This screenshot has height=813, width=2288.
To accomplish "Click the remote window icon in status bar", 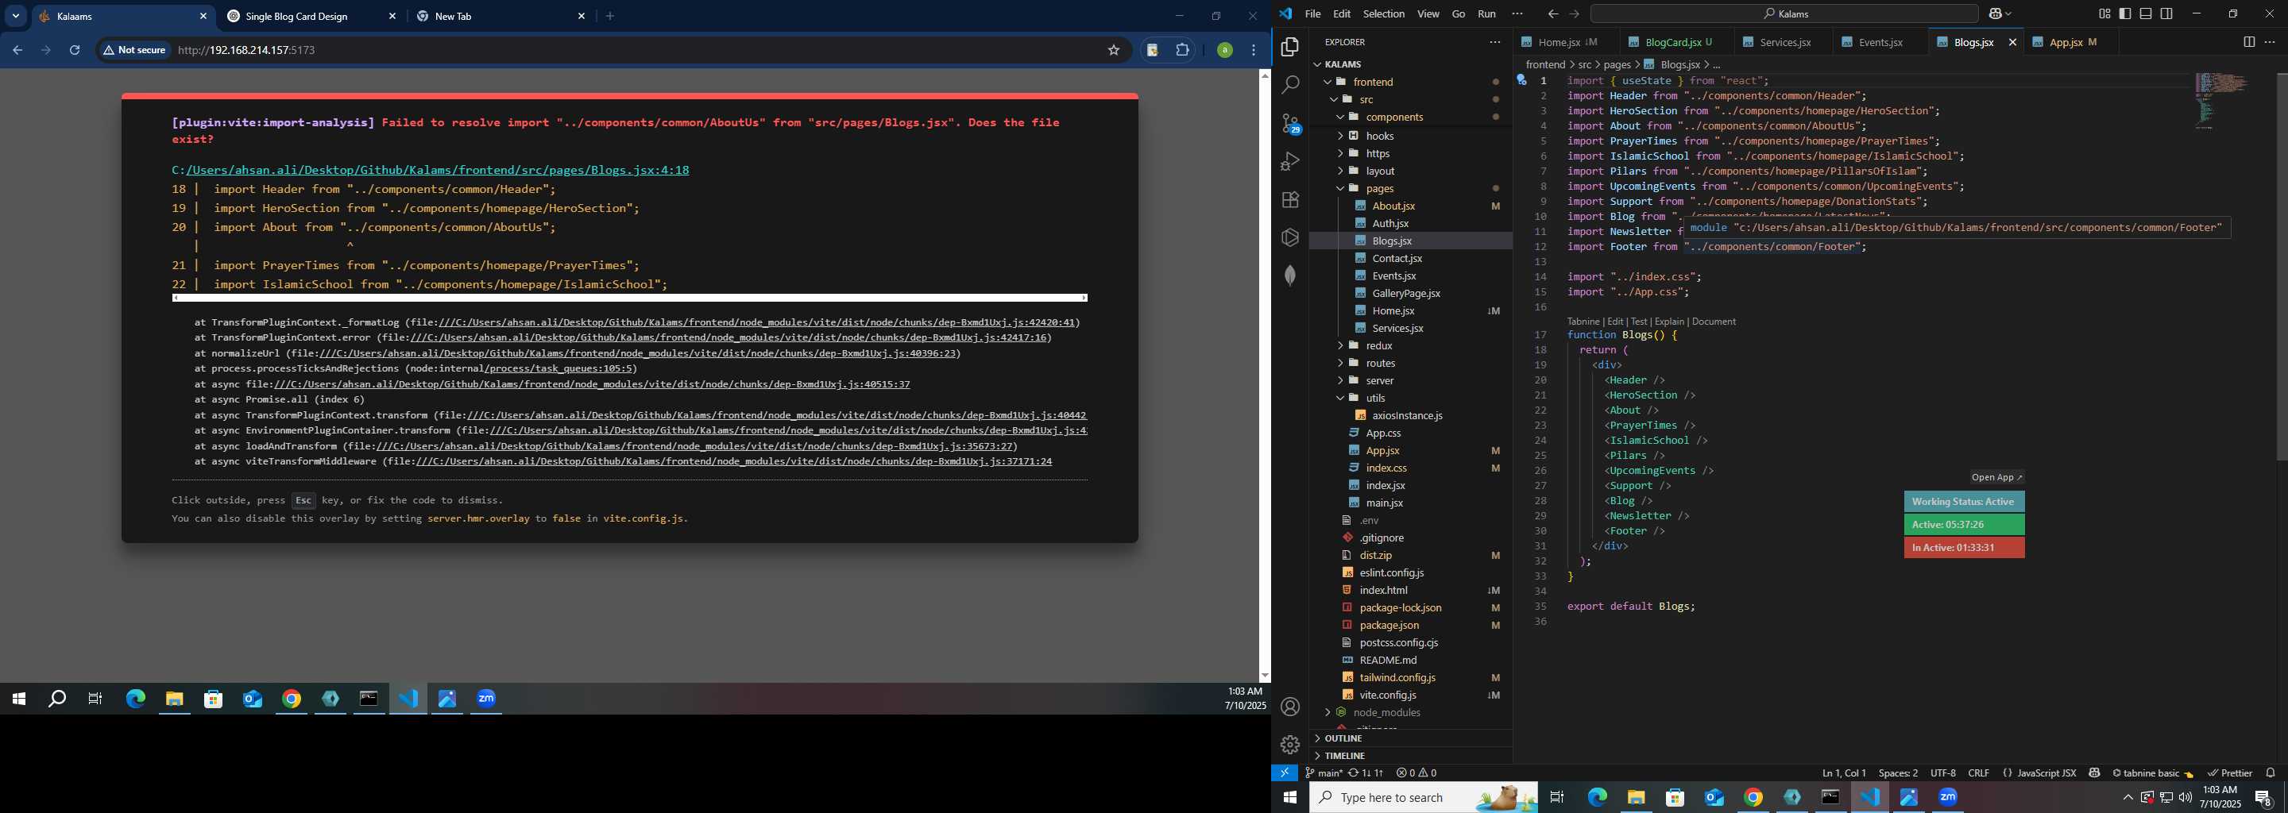I will [1285, 773].
